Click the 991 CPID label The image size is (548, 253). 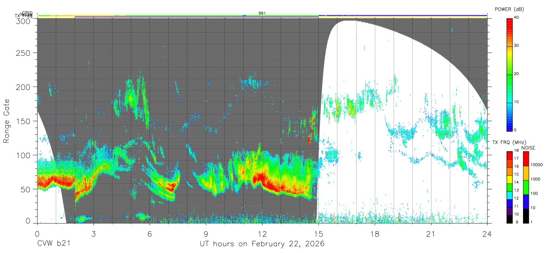point(262,13)
